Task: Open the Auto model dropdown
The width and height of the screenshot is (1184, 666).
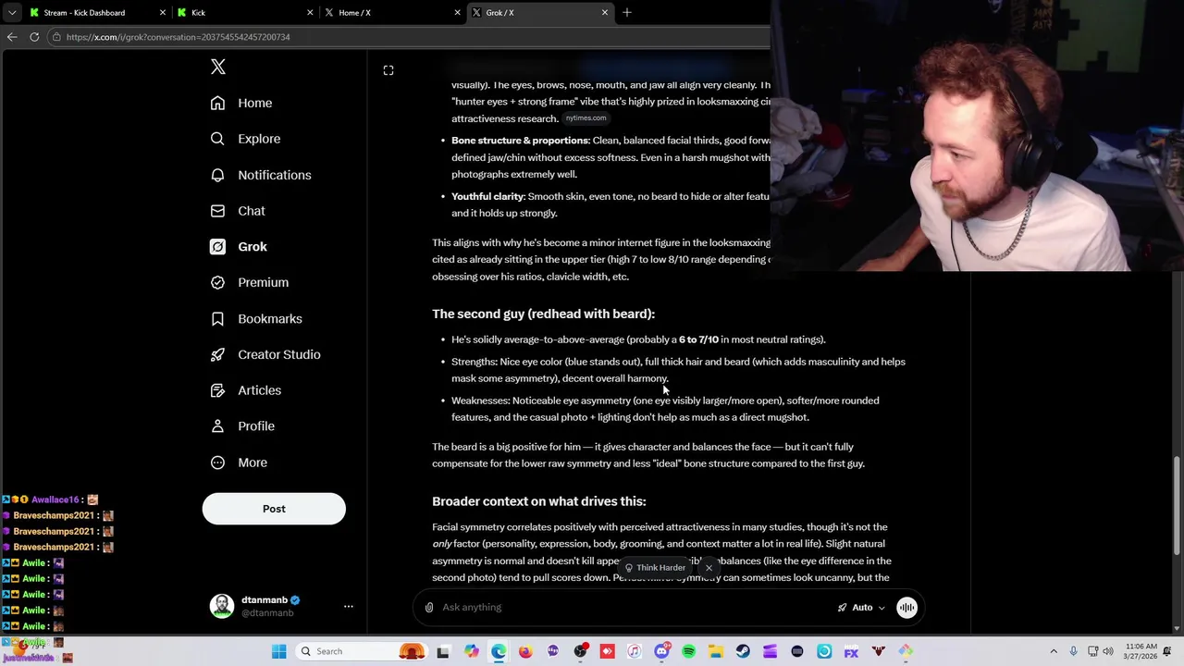Action: [861, 608]
